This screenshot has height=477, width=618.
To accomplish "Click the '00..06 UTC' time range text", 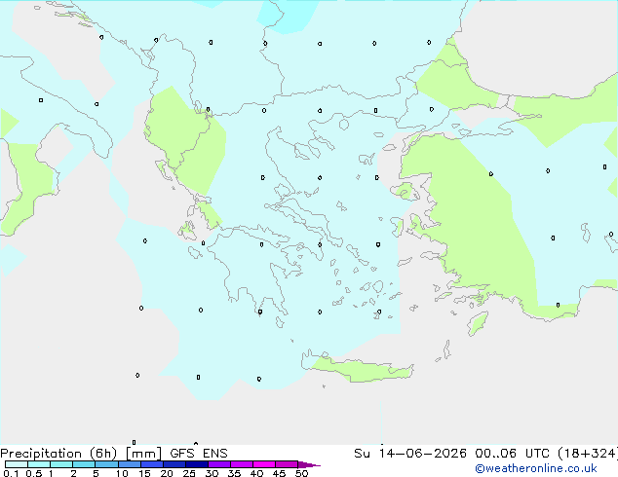I will pos(511,454).
